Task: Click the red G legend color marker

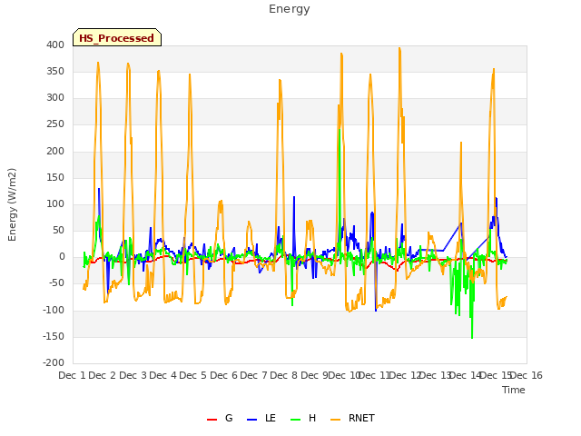Action: coord(212,420)
